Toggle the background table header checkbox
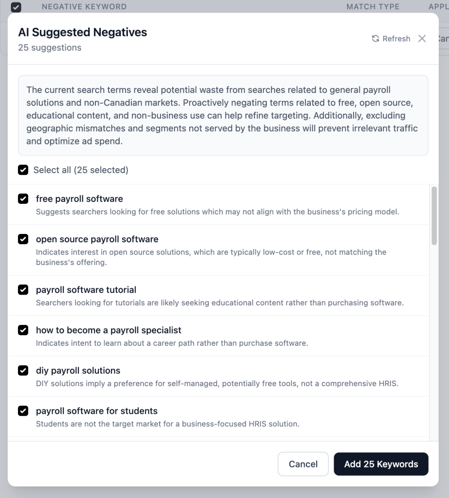Screen dimensions: 449x498 tap(16, 7)
